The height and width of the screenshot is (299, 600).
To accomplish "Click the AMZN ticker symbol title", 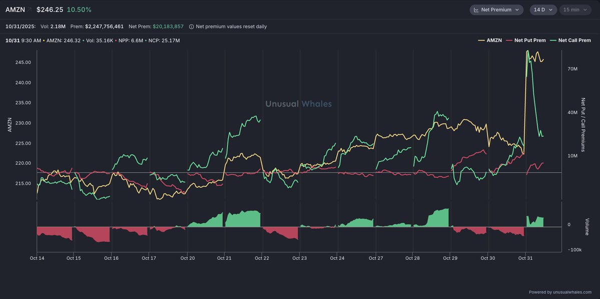I will pyautogui.click(x=15, y=10).
